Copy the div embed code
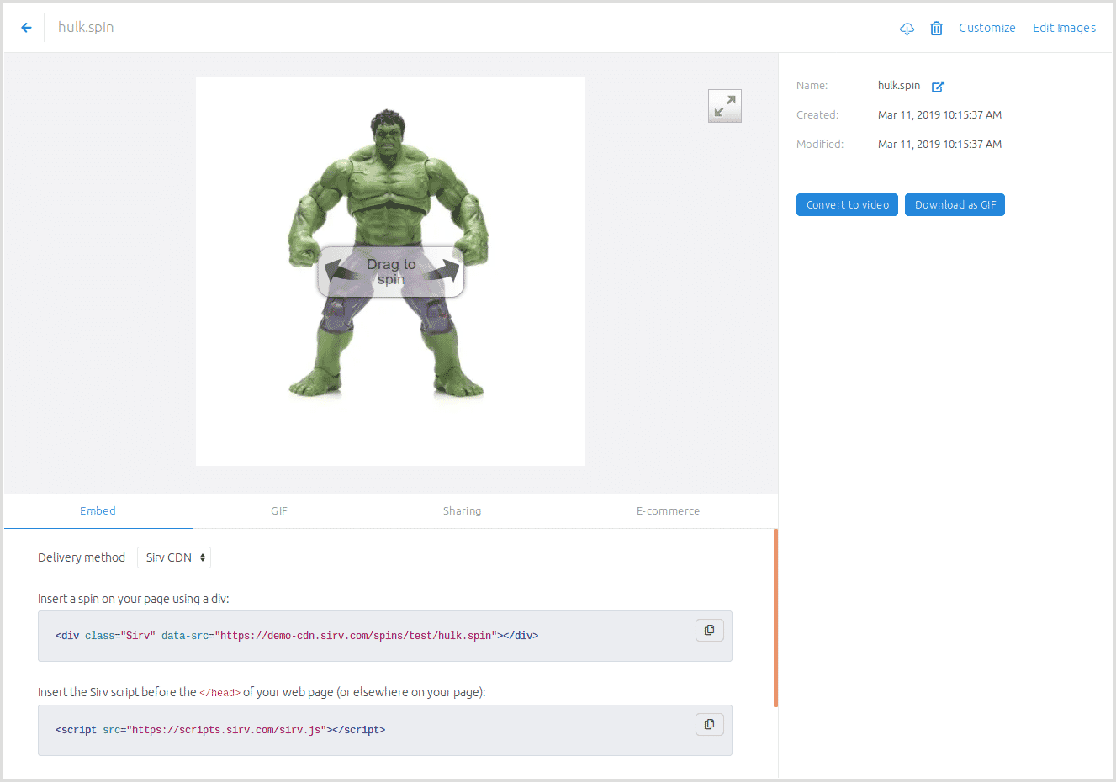Viewport: 1116px width, 782px height. (710, 631)
